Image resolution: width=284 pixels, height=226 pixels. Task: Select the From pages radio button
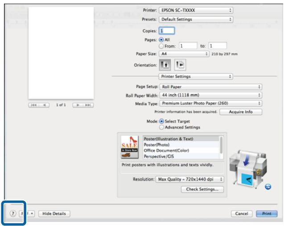pyautogui.click(x=161, y=46)
